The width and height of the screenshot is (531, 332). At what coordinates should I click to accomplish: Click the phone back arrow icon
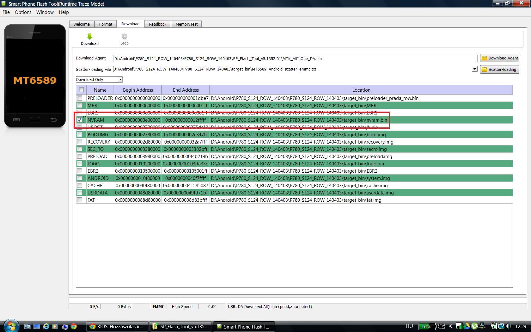point(53,120)
